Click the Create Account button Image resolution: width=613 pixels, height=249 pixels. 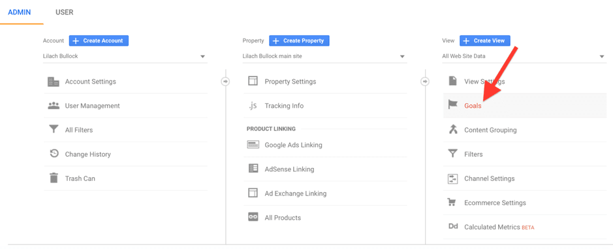pyautogui.click(x=99, y=41)
